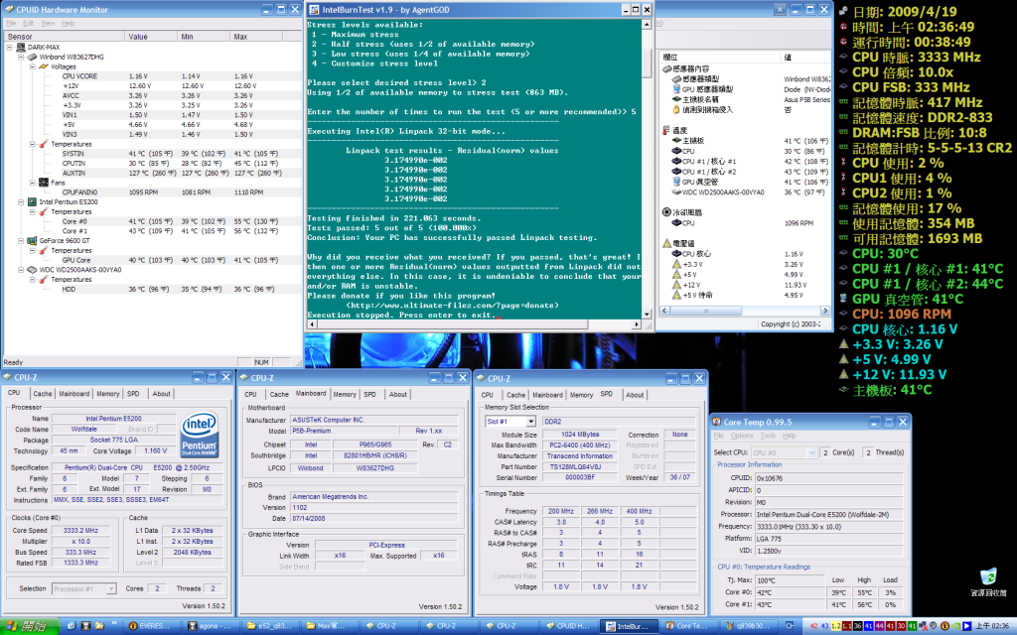Click the DARK-MAX computer icon in HWMonitor
This screenshot has width=1017, height=635.
[x=21, y=48]
